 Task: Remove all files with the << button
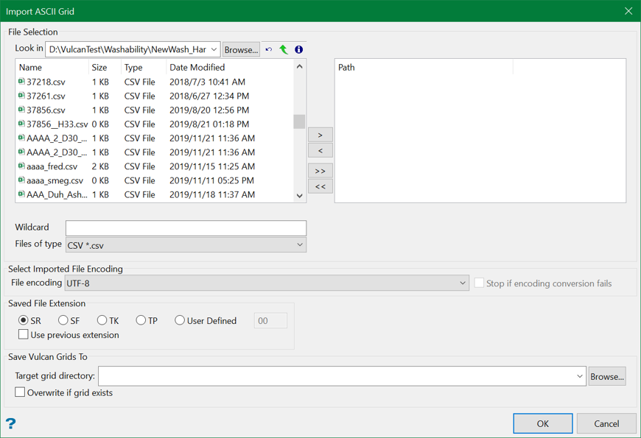tap(320, 187)
